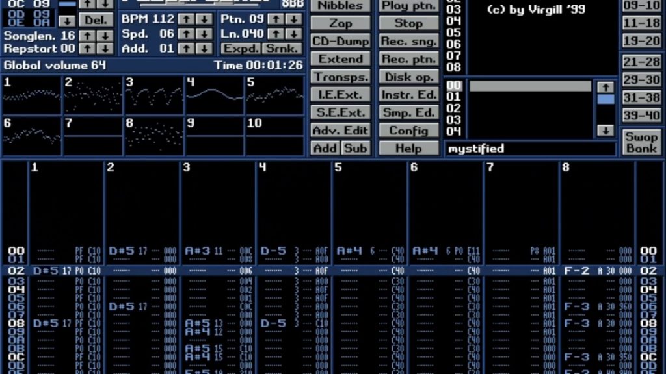The width and height of the screenshot is (666, 374).
Task: Decrease Repstart using its down arrow
Action: (x=104, y=49)
